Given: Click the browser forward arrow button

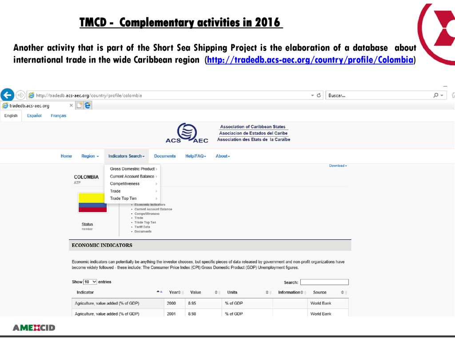Looking at the screenshot, I should pyautogui.click(x=20, y=95).
